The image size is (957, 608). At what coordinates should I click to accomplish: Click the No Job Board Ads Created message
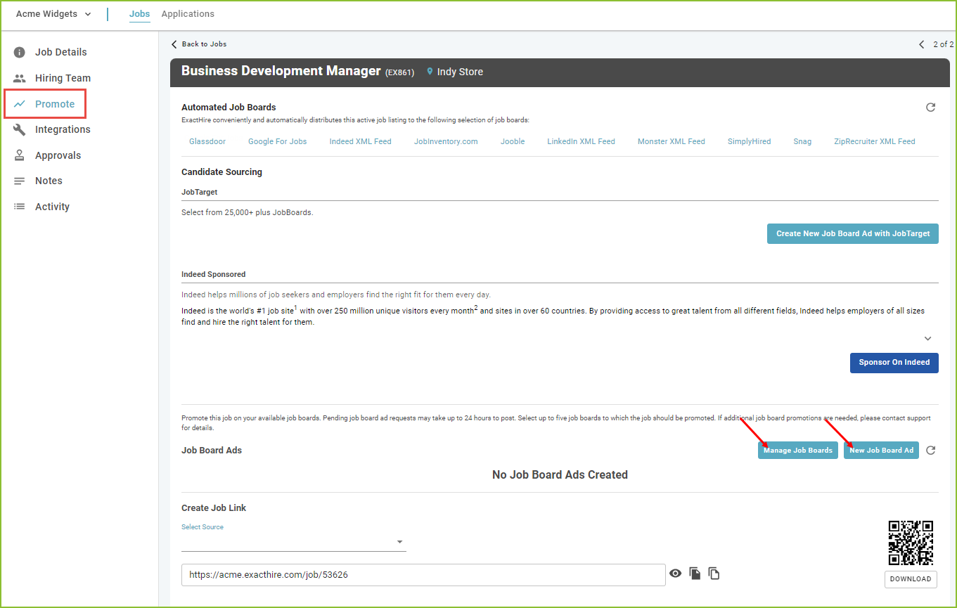pos(560,475)
